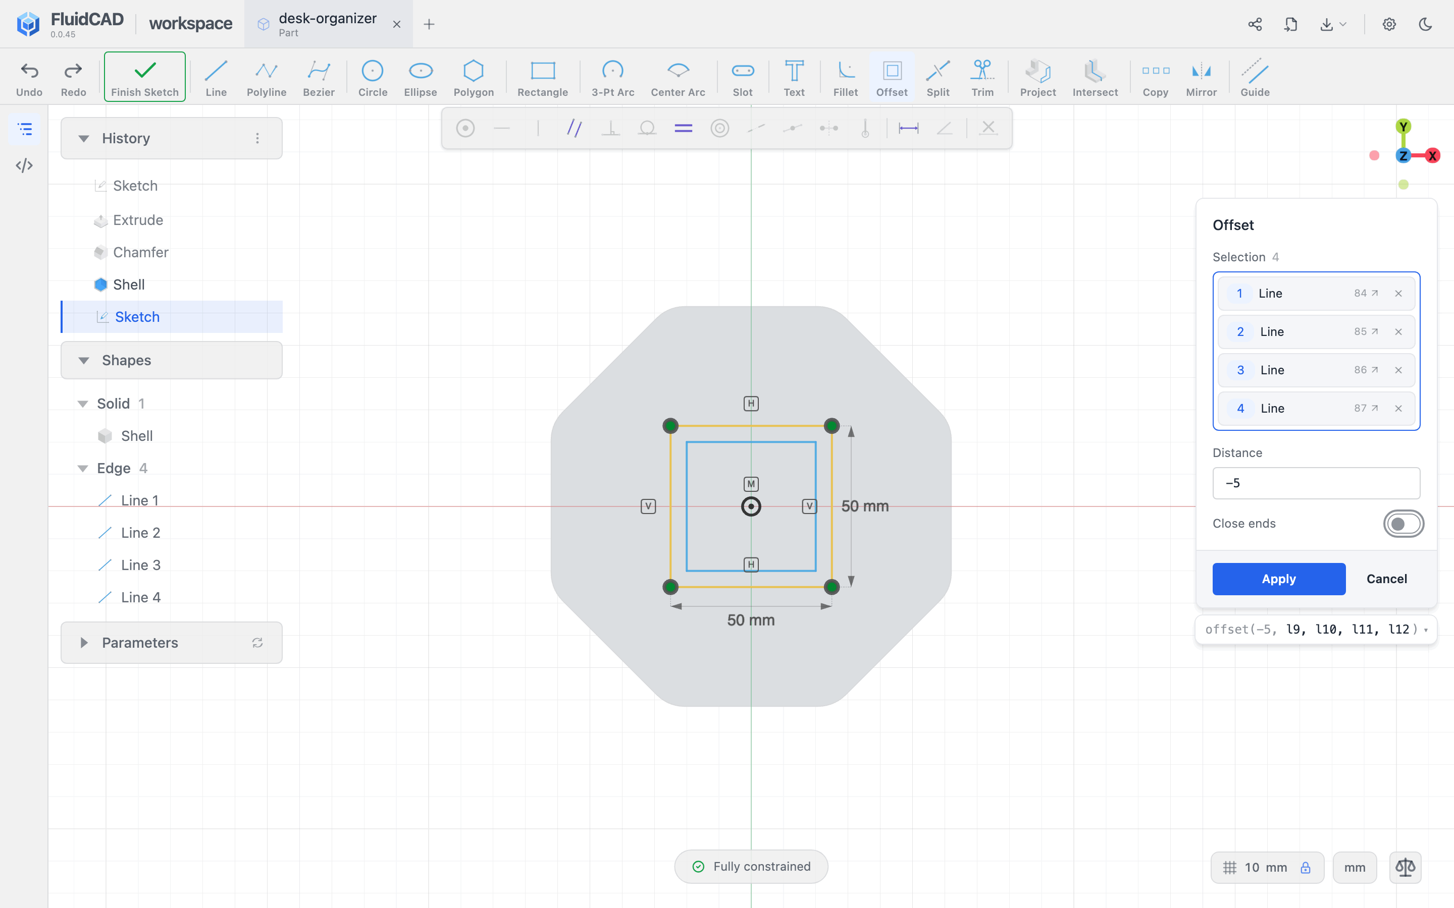Select the Slot tool
Viewport: 1454px width, 908px height.
pos(743,78)
